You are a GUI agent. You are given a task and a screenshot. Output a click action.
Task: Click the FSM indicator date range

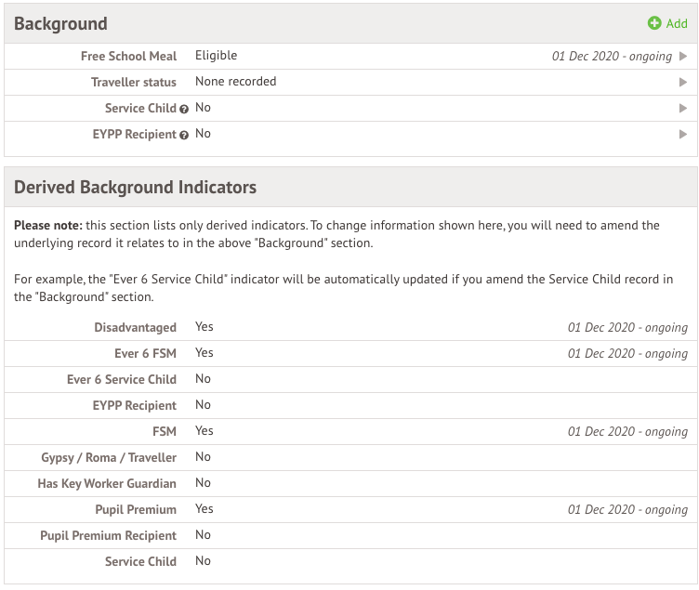pos(627,431)
